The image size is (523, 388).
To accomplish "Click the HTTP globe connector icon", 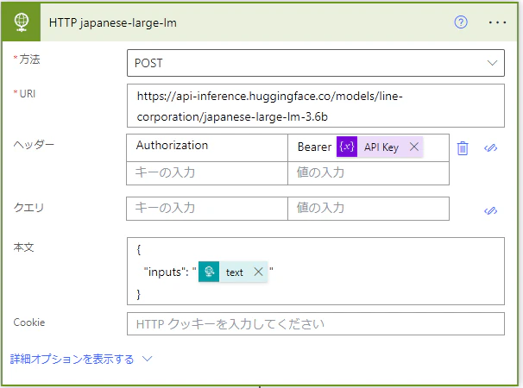I will tap(21, 22).
